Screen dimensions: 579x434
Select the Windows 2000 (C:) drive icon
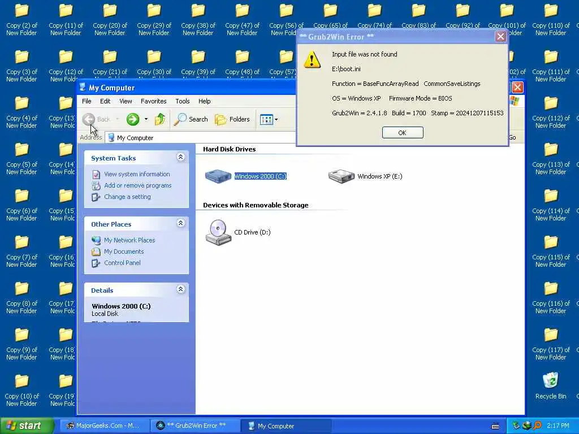click(x=218, y=176)
